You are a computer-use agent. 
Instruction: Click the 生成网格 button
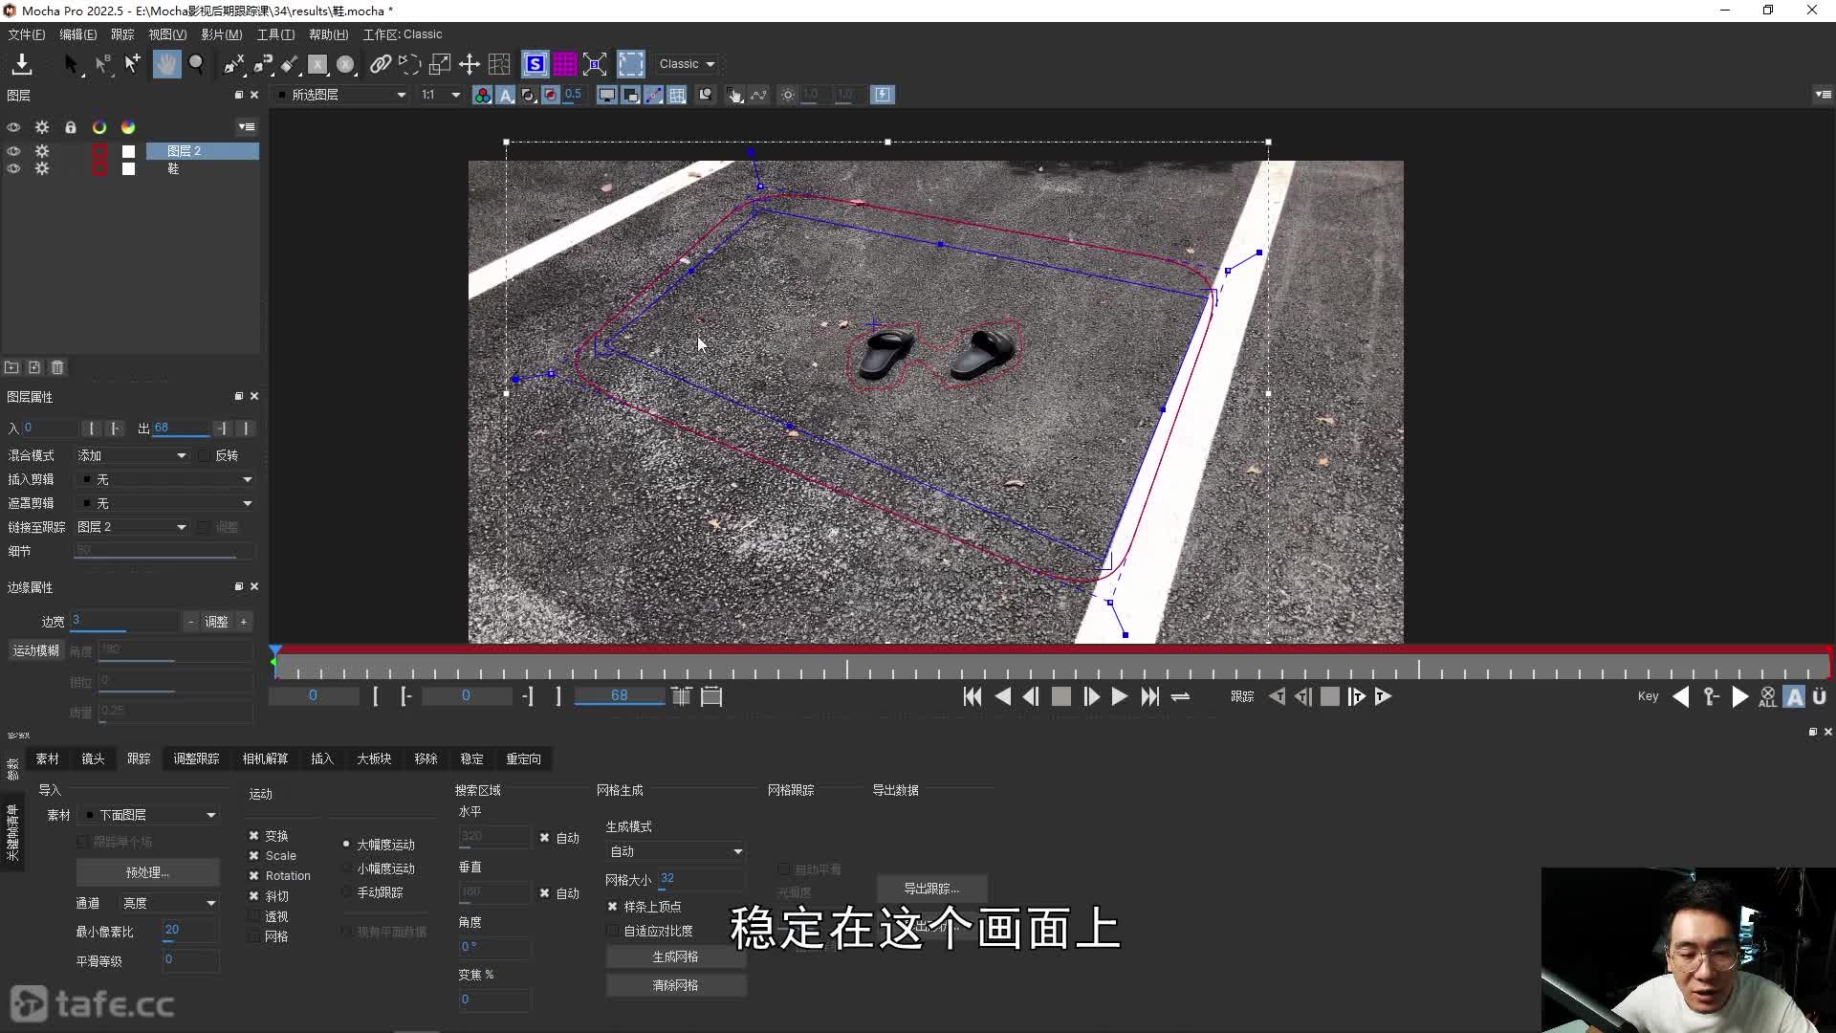coord(675,956)
